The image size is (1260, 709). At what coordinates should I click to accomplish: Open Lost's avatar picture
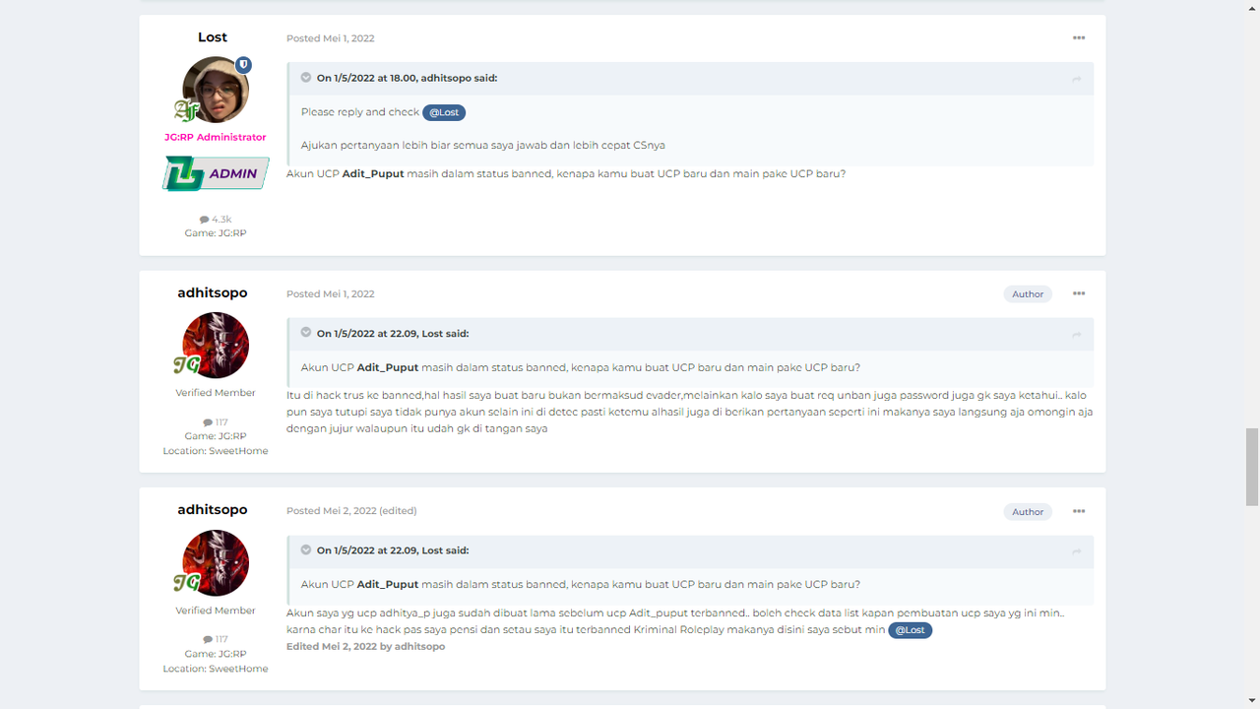coord(216,90)
